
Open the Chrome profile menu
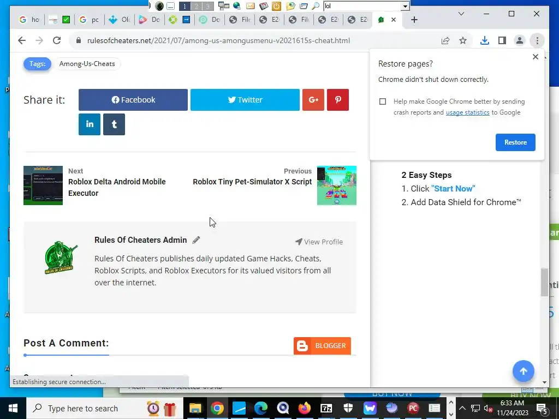coord(520,40)
